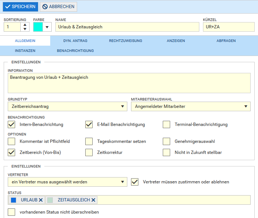Enable Nicht in Zukunft stellbar checkbox

pyautogui.click(x=166, y=152)
